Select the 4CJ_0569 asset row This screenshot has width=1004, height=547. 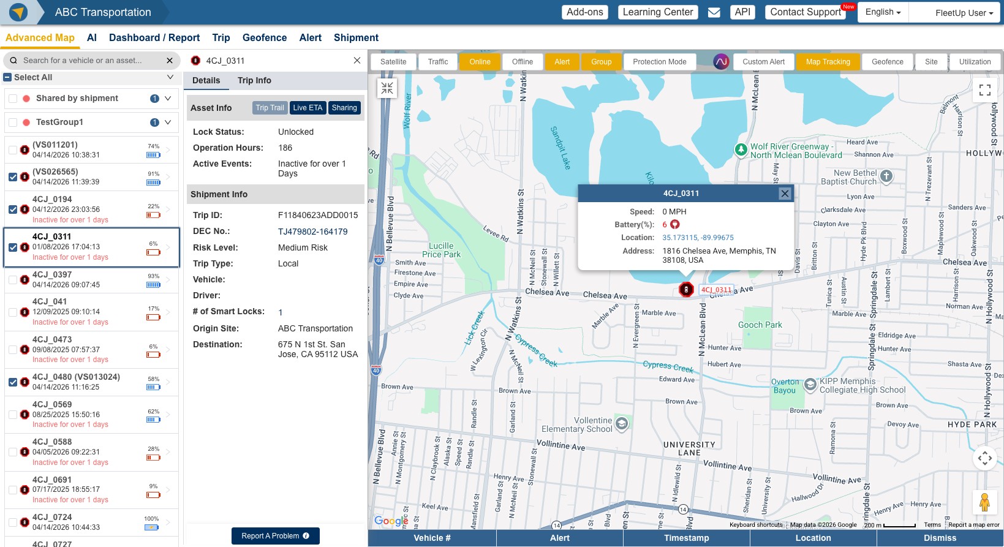coord(92,415)
